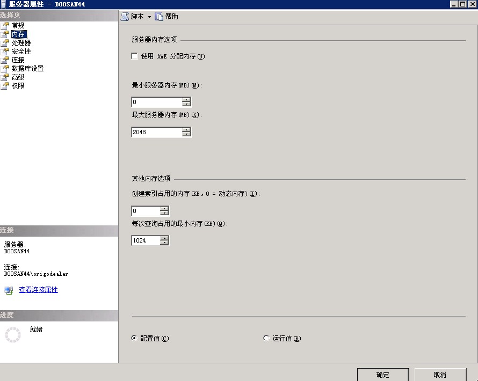This screenshot has width=478, height=381.
Task: Enable 使用 AWE 分配内存 checkbox
Action: click(x=134, y=56)
